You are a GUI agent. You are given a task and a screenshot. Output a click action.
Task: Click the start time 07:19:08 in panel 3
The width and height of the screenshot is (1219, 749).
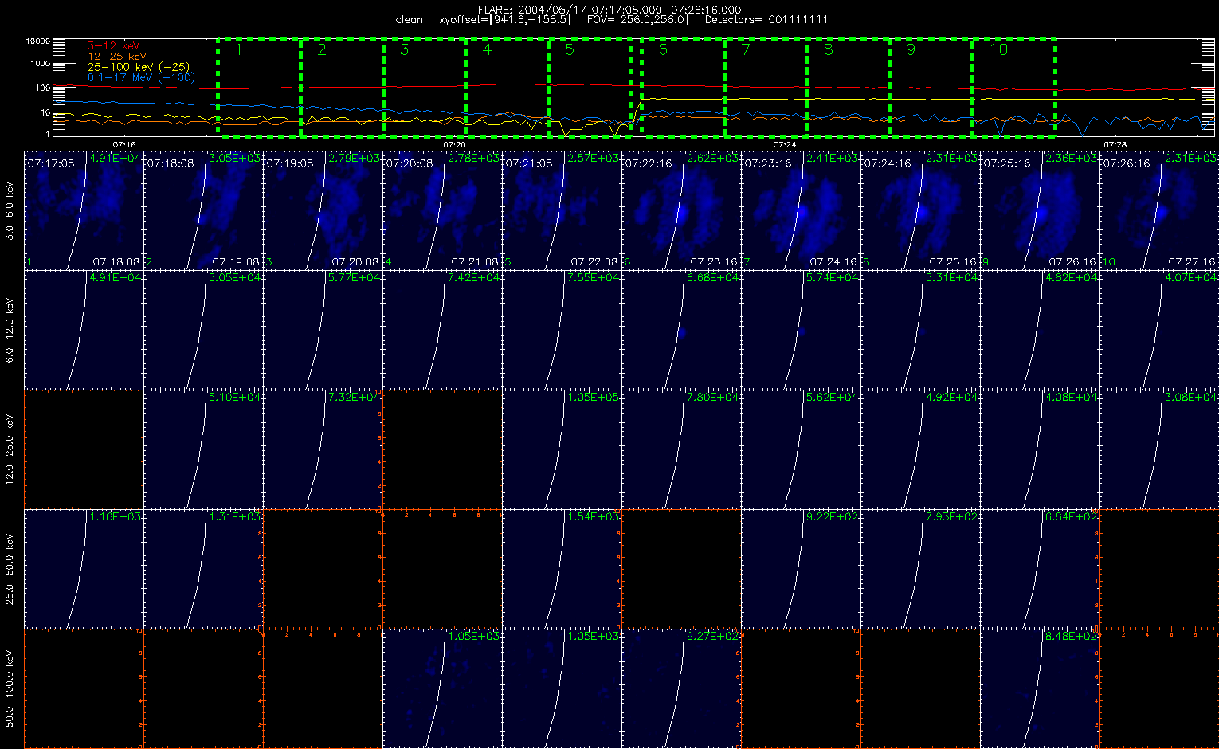(x=289, y=163)
